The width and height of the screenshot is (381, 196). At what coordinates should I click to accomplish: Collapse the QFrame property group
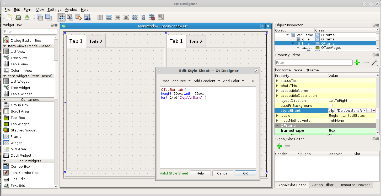[x=277, y=125]
